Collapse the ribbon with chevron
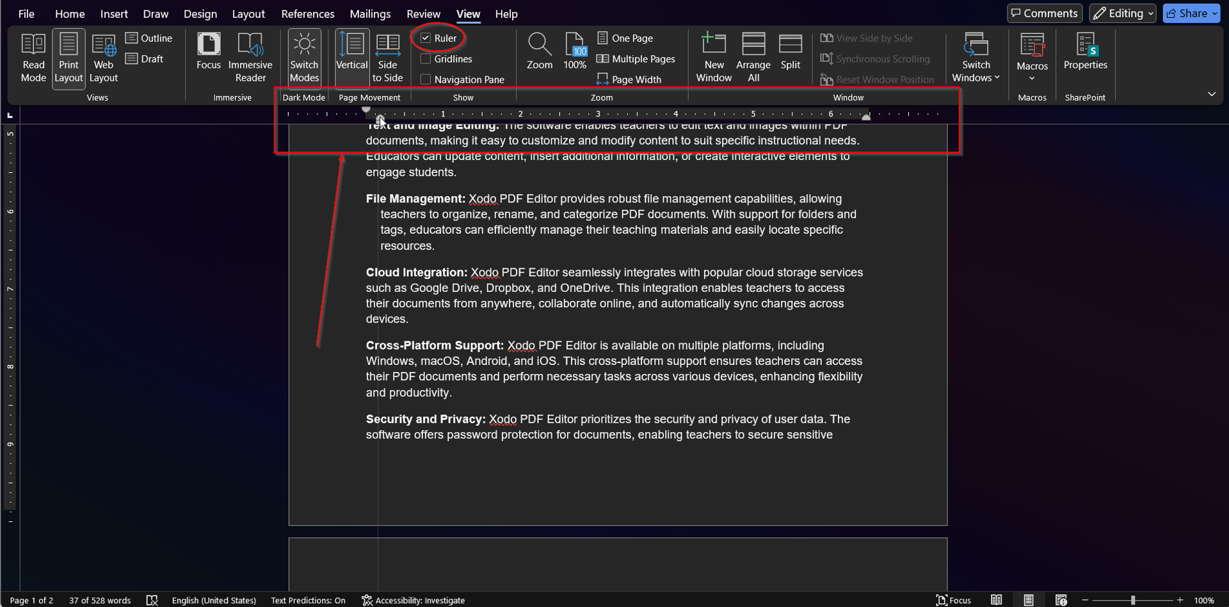Viewport: 1229px width, 607px height. point(1212,94)
